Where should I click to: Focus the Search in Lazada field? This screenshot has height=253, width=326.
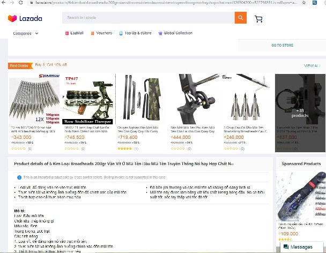tap(149, 18)
